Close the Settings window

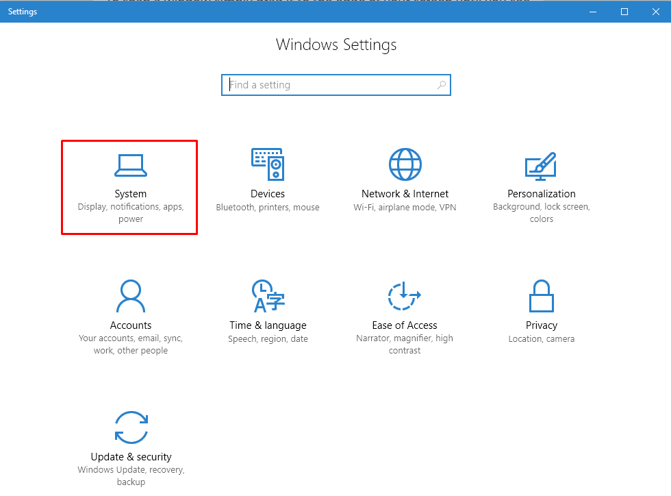(x=656, y=12)
